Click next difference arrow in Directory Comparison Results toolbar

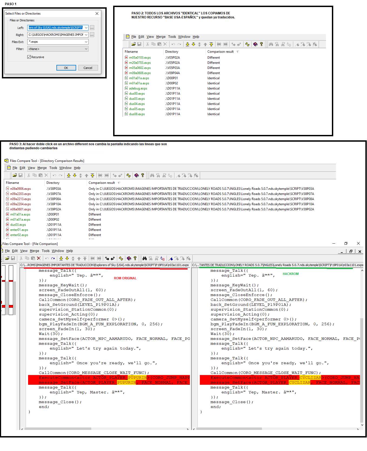tap(75, 175)
